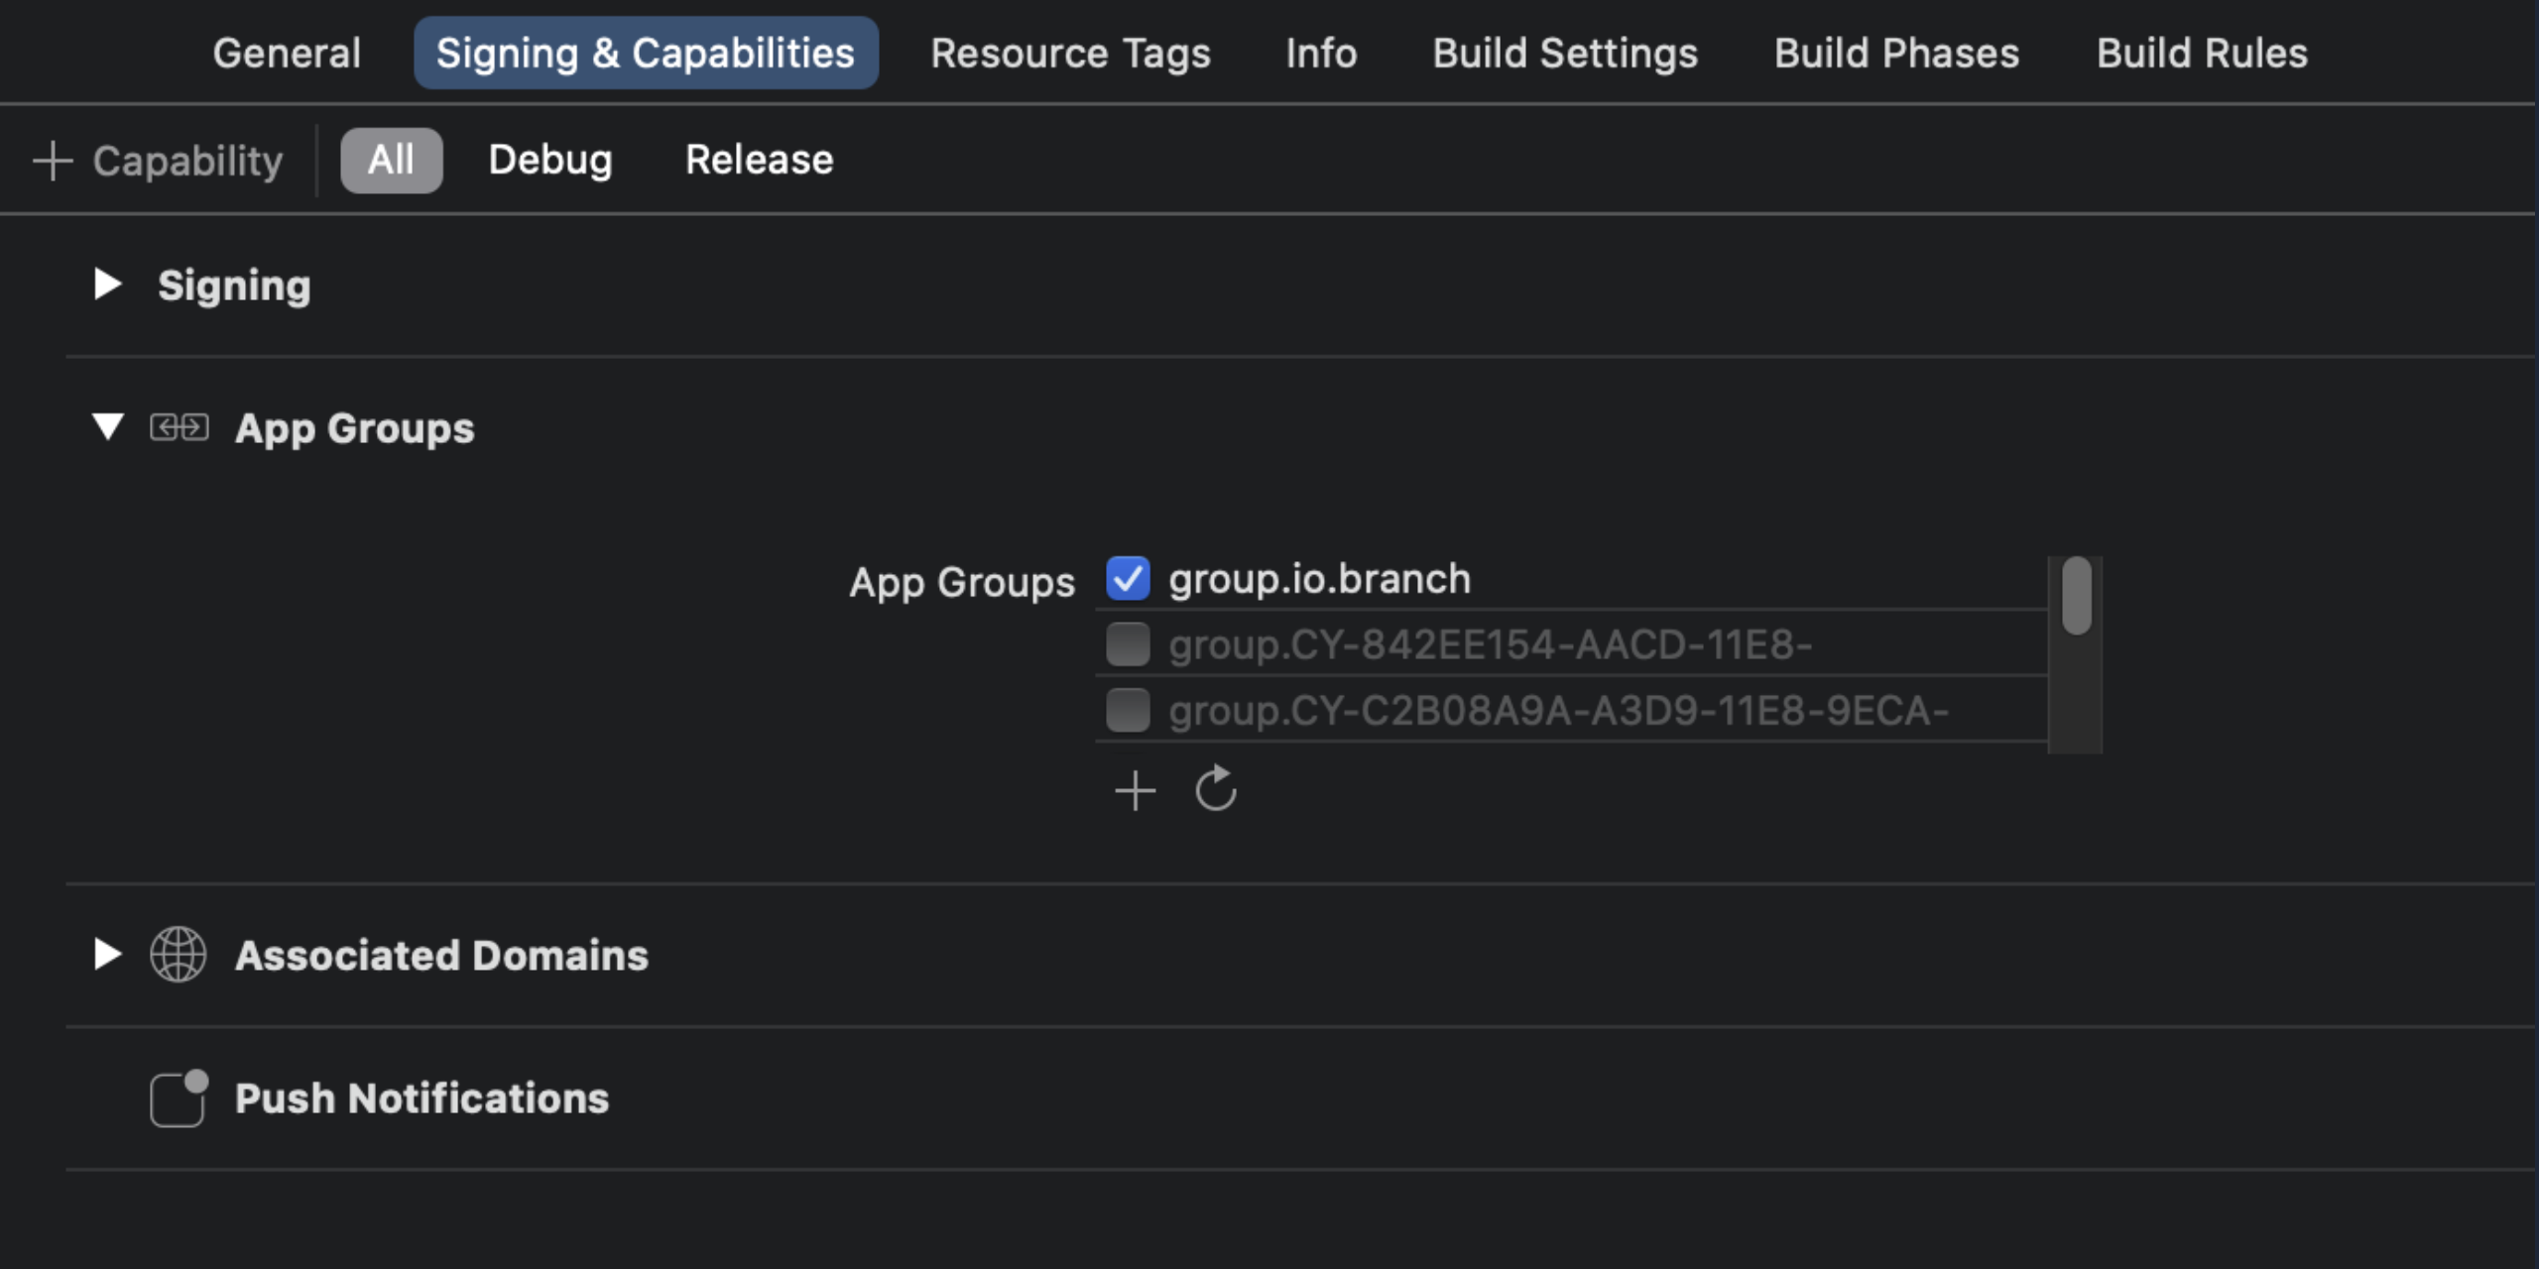Uncheck the group.io.branch checkbox
The height and width of the screenshot is (1269, 2539).
point(1128,579)
